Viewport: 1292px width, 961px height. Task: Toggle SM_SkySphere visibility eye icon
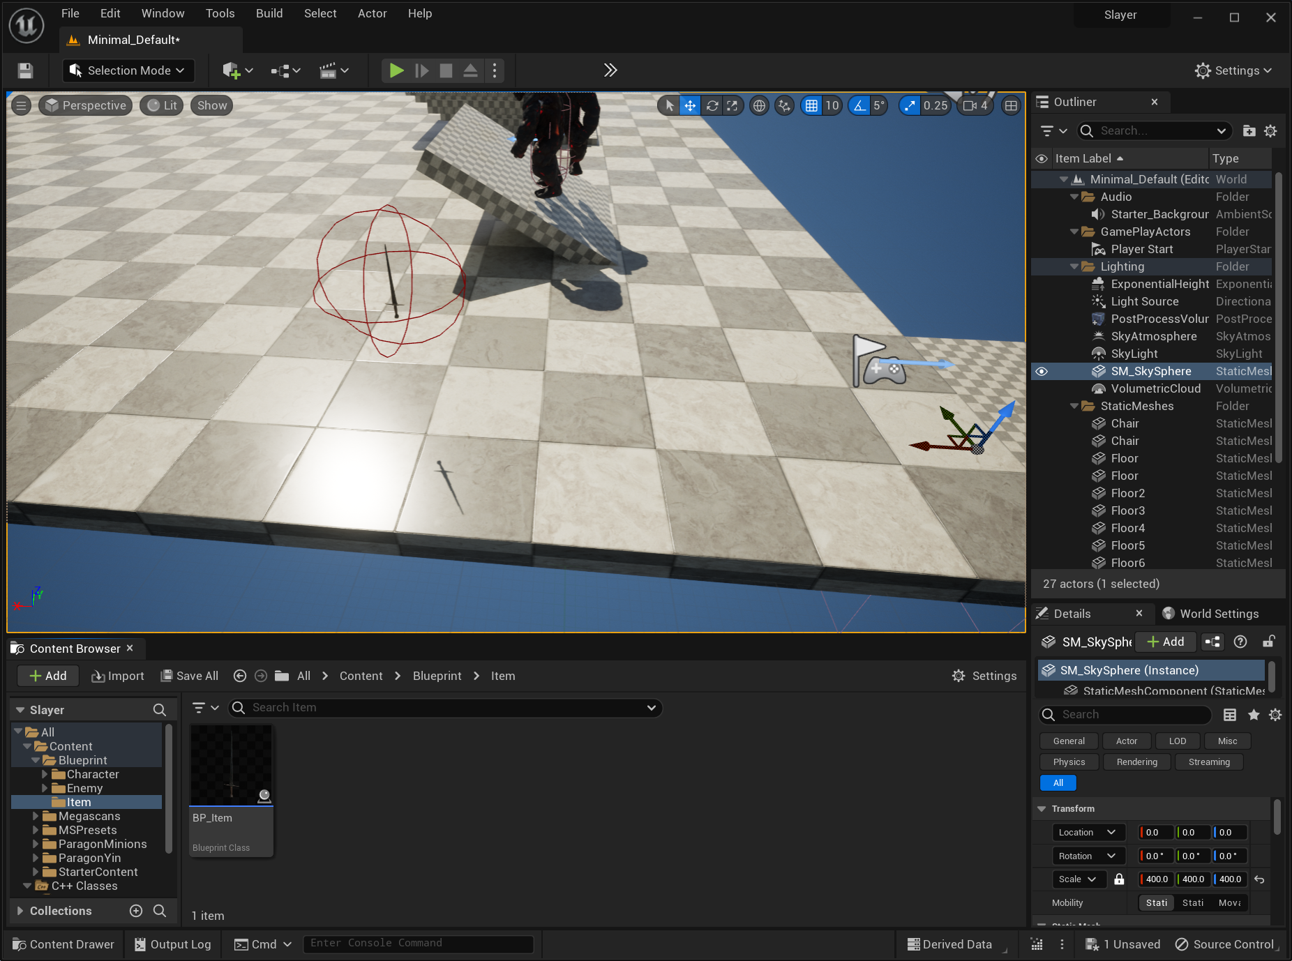click(x=1042, y=371)
